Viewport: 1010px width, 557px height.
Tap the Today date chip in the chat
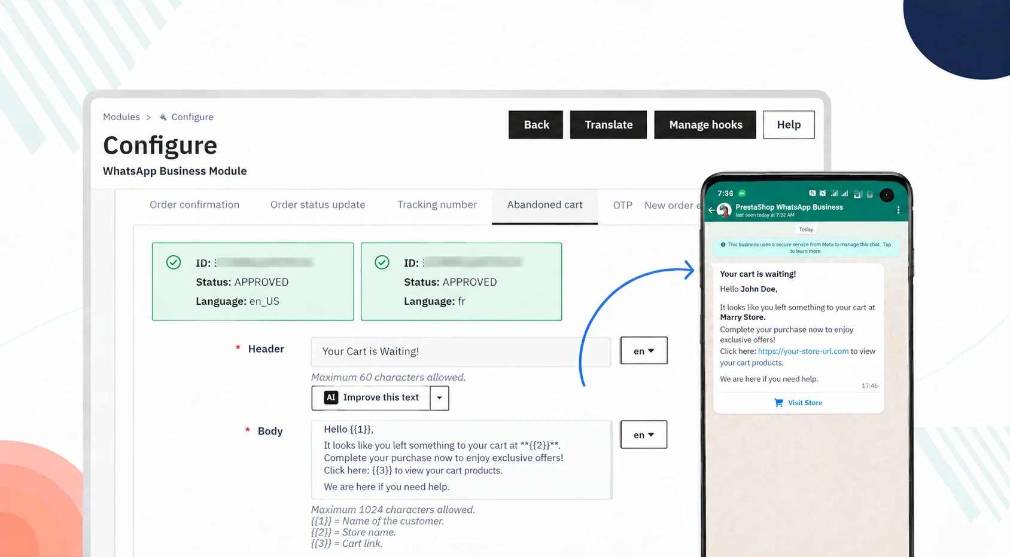point(806,229)
